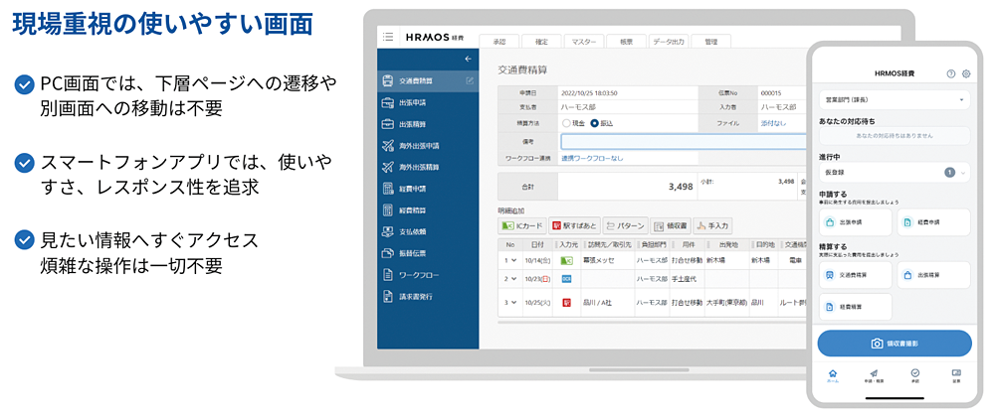Image resolution: width=995 pixels, height=417 pixels.
Task: Click the 駅すぱあと button
Action: point(574,225)
